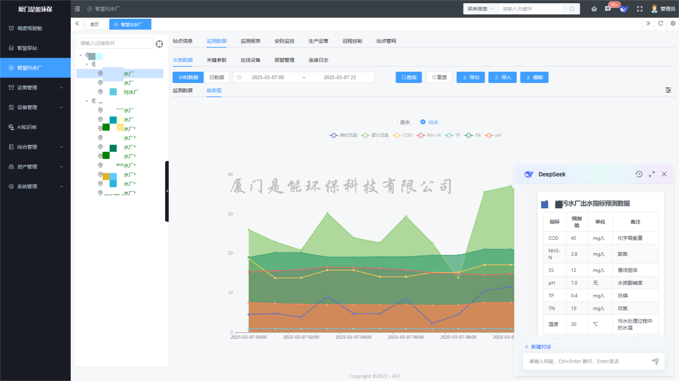Expand 系统管理 sidebar menu
The height and width of the screenshot is (381, 679).
[35, 187]
